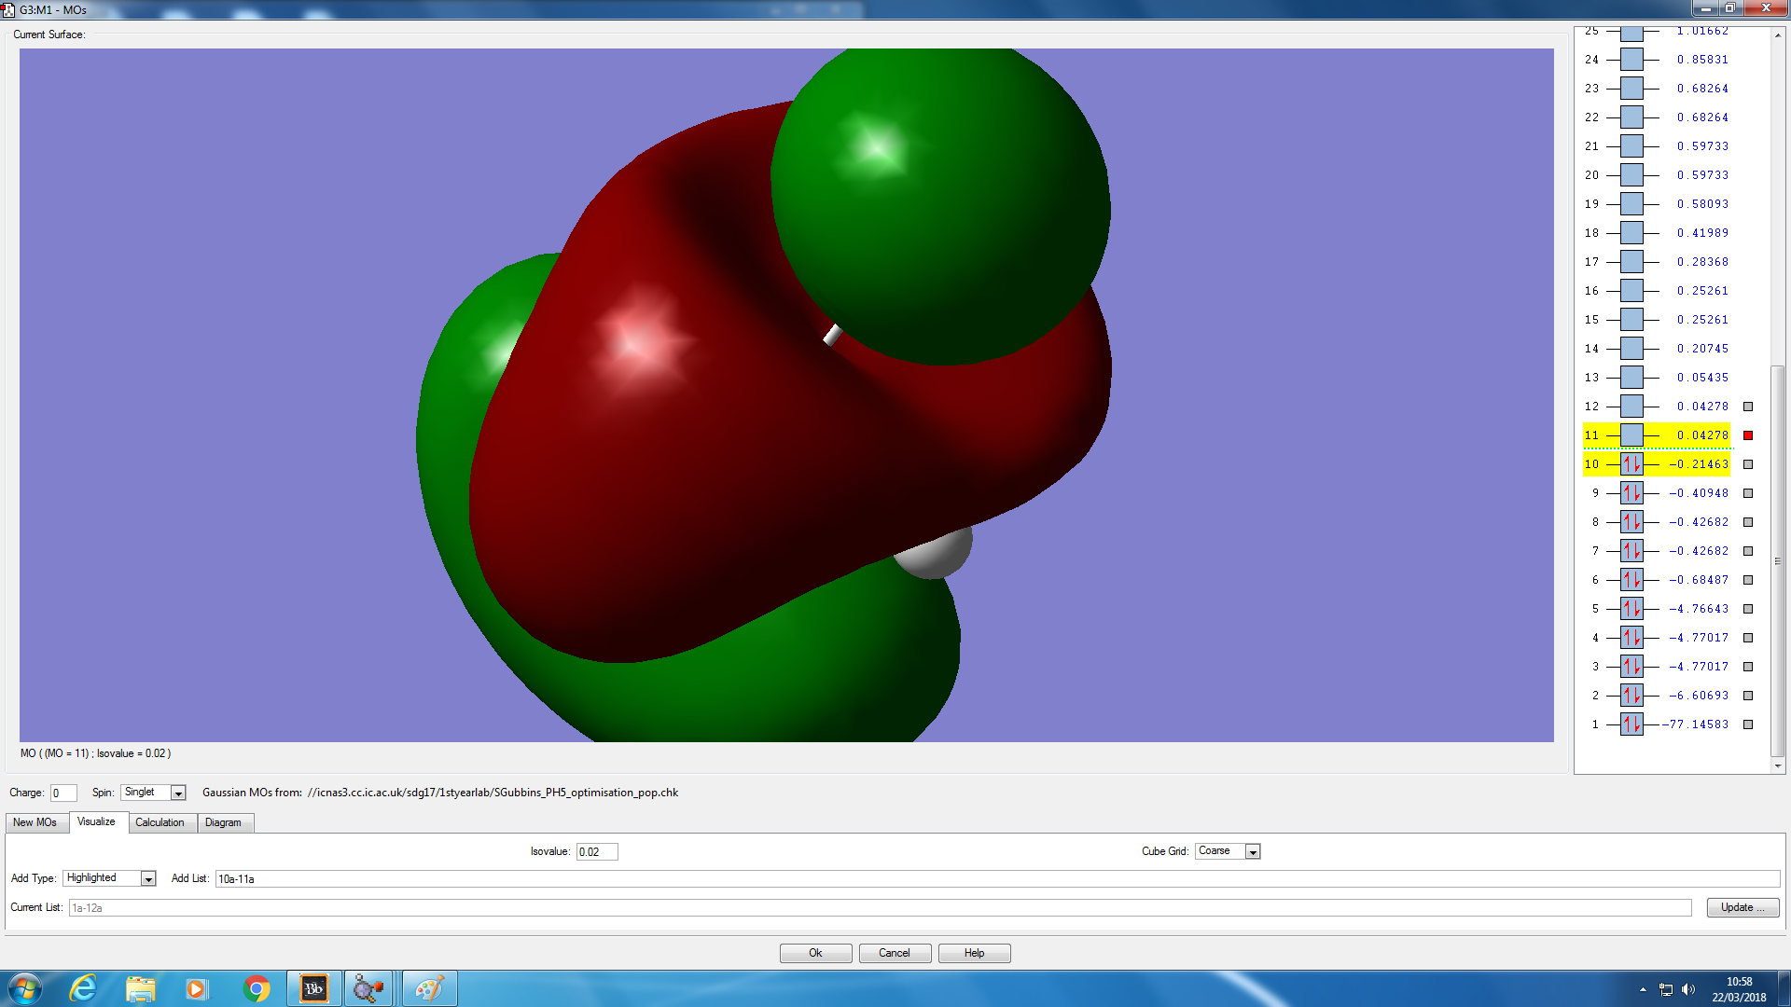1791x1007 pixels.
Task: Open Add Type Highlighted dropdown
Action: click(x=147, y=879)
